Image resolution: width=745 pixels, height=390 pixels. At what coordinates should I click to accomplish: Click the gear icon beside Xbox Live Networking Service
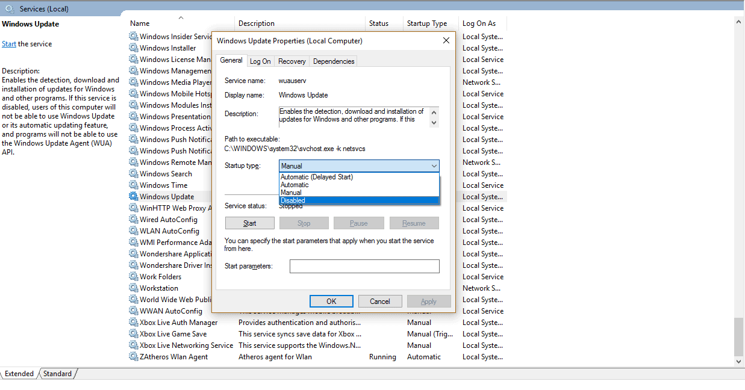(133, 345)
